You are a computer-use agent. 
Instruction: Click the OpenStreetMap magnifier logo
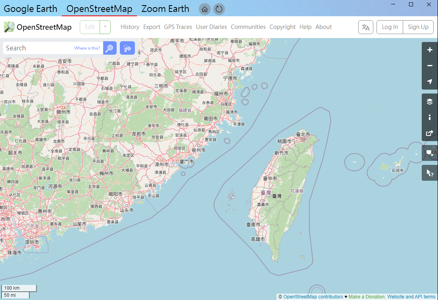(9, 27)
